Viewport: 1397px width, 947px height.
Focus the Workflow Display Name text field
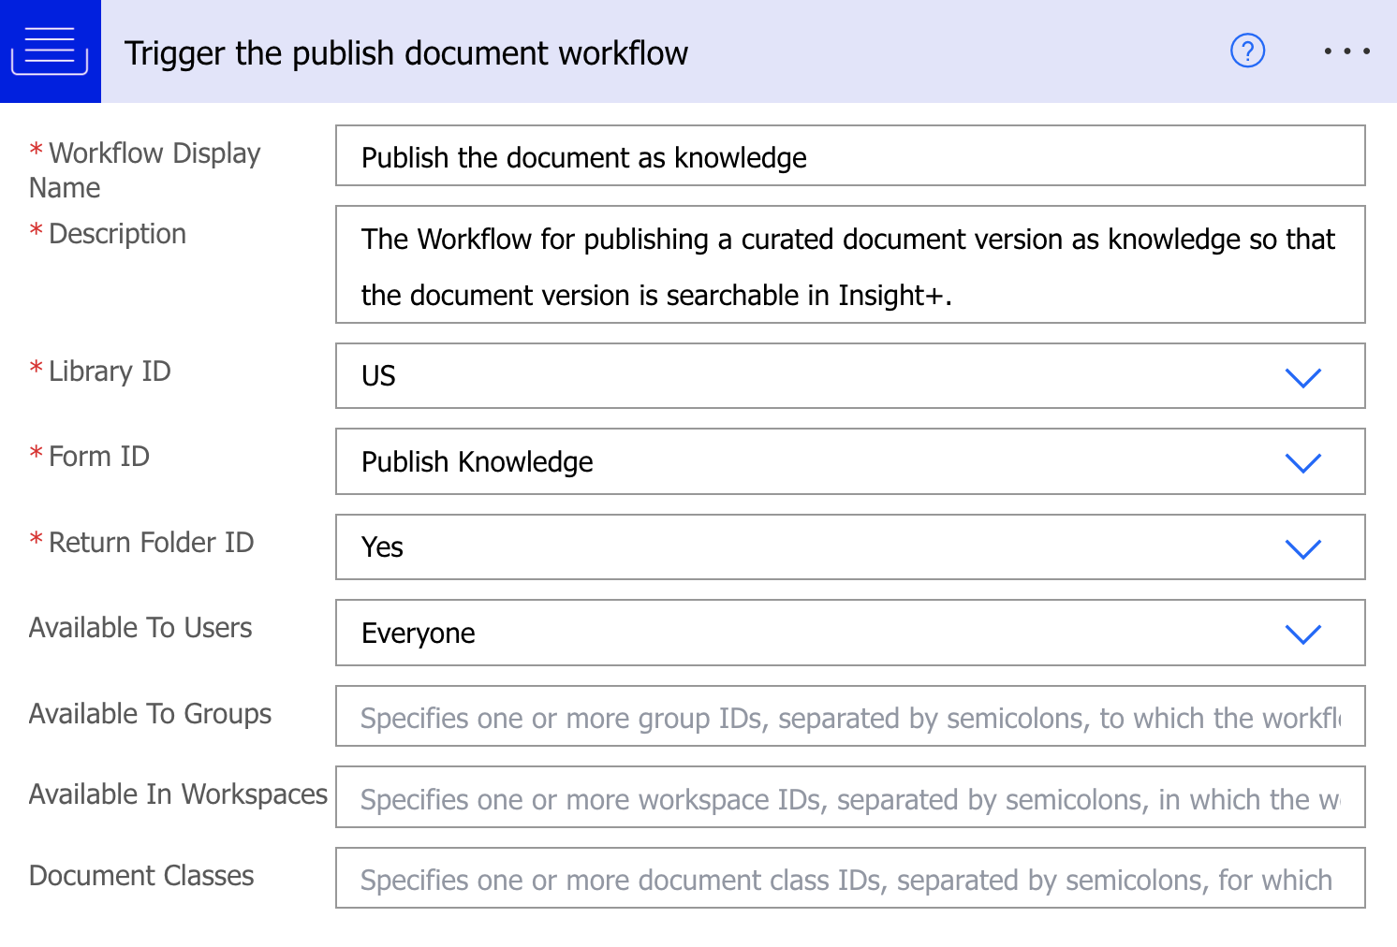pos(849,156)
